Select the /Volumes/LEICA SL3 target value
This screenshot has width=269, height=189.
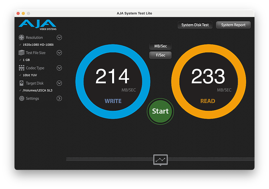38,90
